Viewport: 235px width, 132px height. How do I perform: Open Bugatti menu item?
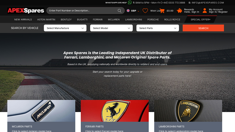click(82, 19)
